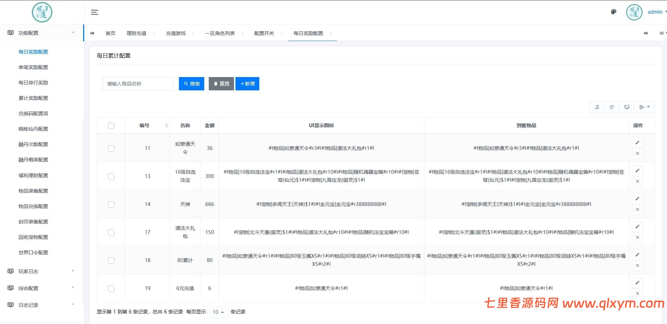Check the checkbox for record 13
This screenshot has height=324, width=667.
[x=111, y=176]
